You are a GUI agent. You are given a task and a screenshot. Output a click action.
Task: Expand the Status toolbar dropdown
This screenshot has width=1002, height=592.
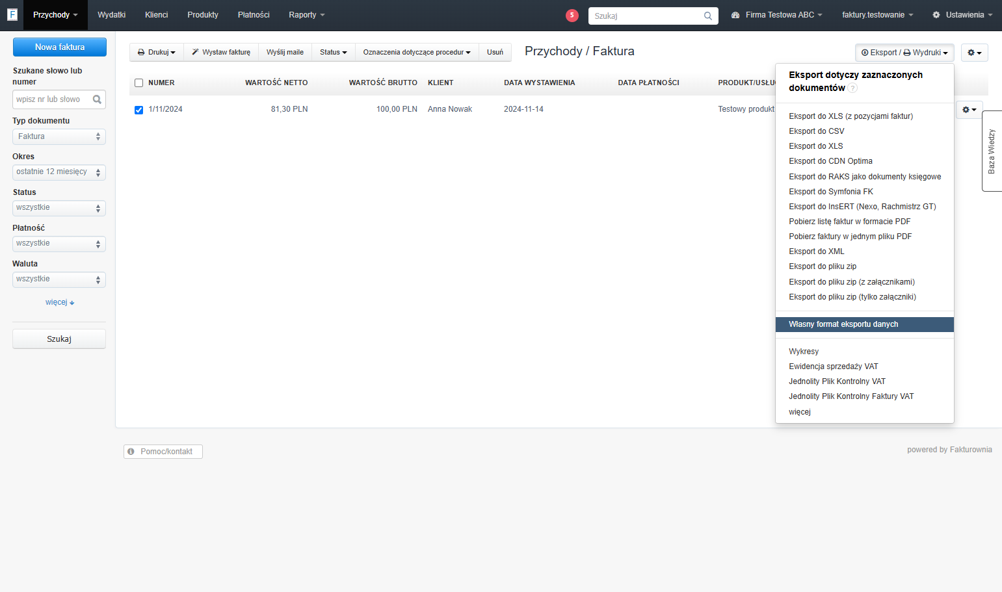(333, 52)
